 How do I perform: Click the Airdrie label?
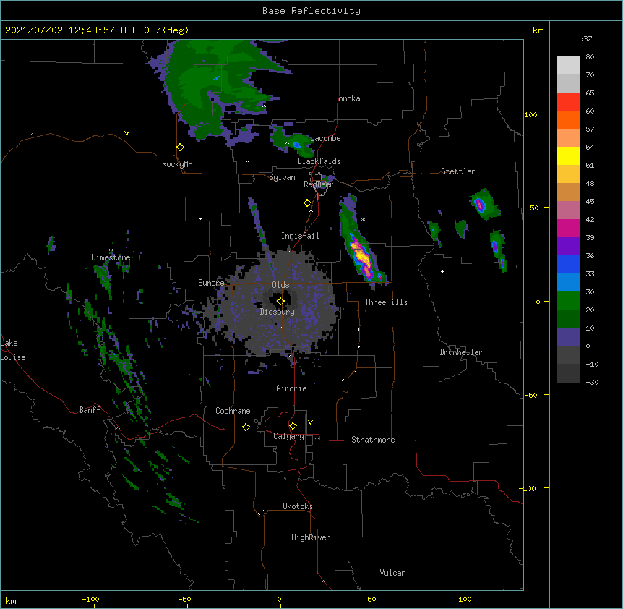coord(292,388)
